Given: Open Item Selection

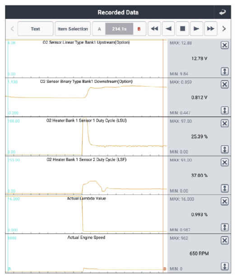Looking at the screenshot, I should (x=73, y=29).
